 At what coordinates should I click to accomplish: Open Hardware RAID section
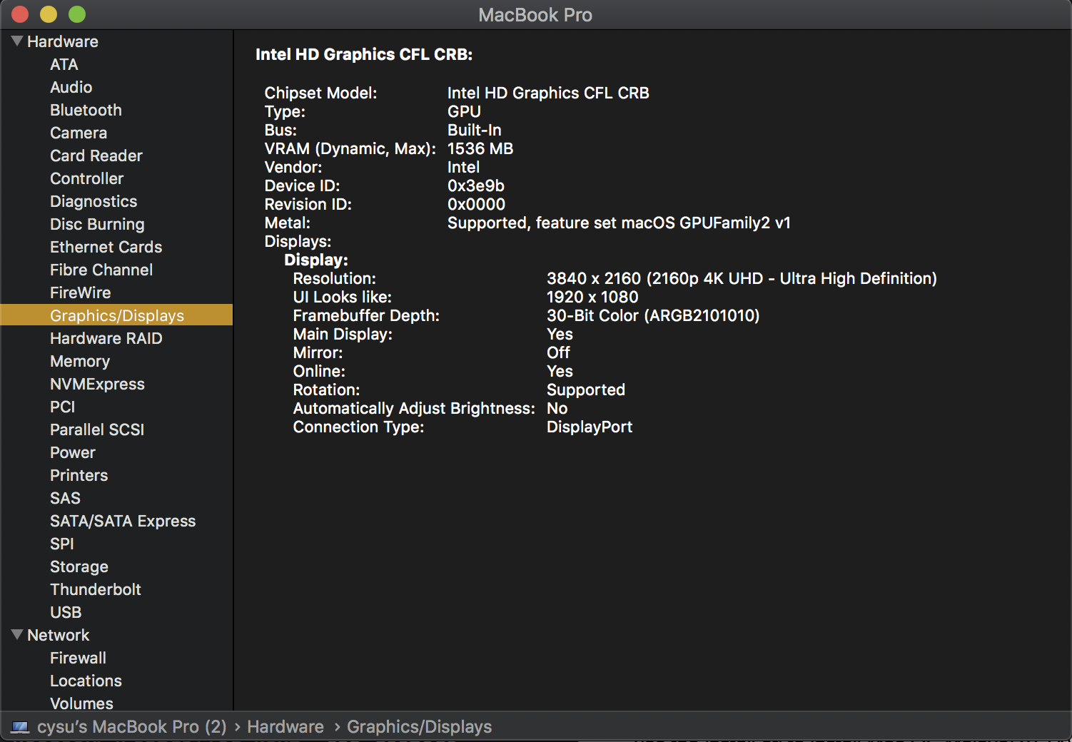coord(106,338)
